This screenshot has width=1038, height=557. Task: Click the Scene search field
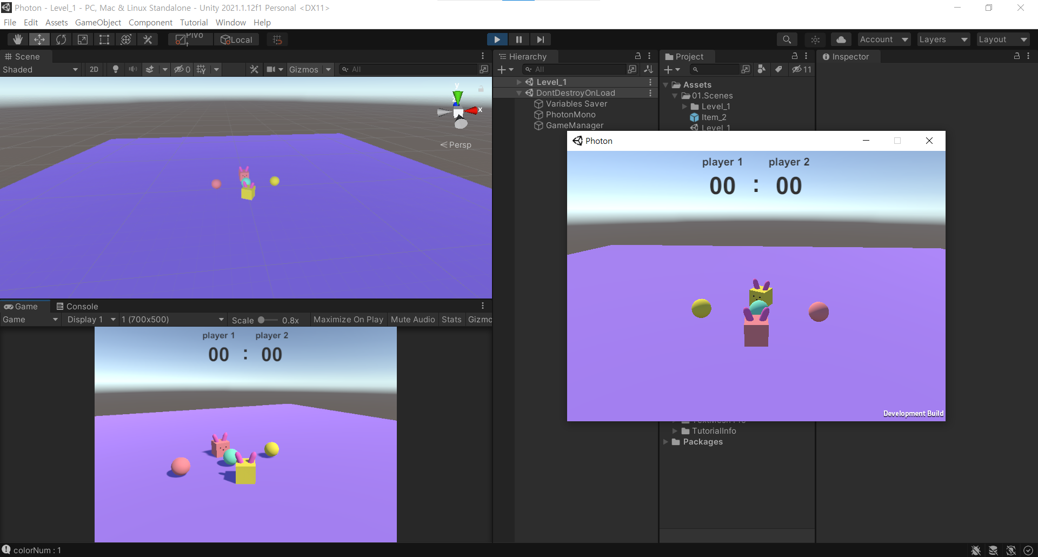click(x=408, y=69)
